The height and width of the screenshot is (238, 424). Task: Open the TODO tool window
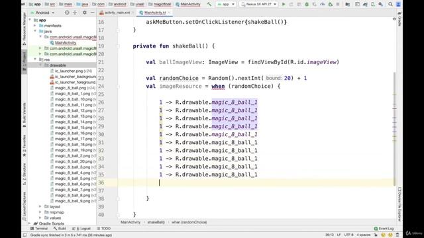pos(103,229)
